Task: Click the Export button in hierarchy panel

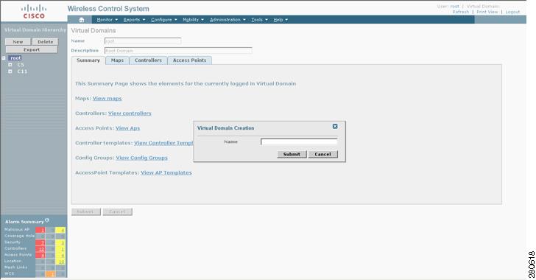Action: 32,50
